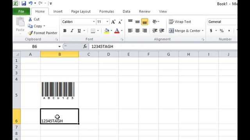The width and height of the screenshot is (250, 140).
Task: Open the Clipboard dialog launcher
Action: 57,39
